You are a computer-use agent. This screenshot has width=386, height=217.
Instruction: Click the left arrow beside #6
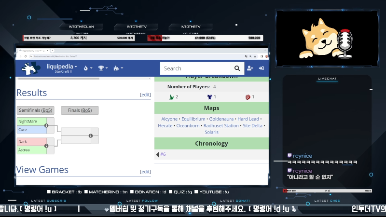coord(158,154)
